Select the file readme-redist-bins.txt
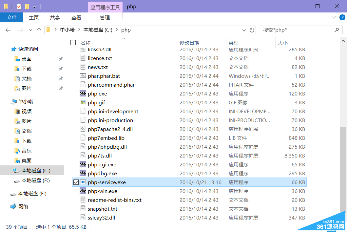This screenshot has height=232, width=347. (x=115, y=200)
